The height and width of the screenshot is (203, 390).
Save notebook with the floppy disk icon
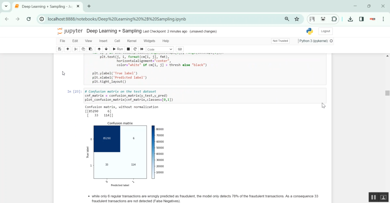pos(60,49)
